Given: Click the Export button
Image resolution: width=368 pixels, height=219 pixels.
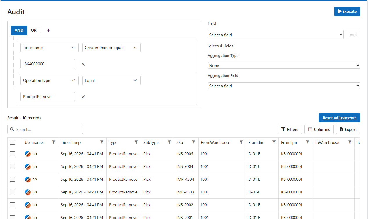Looking at the screenshot, I should [348, 129].
